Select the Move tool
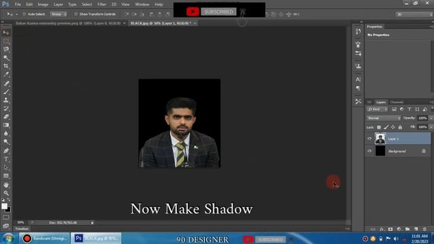434x244 pixels. (6, 33)
